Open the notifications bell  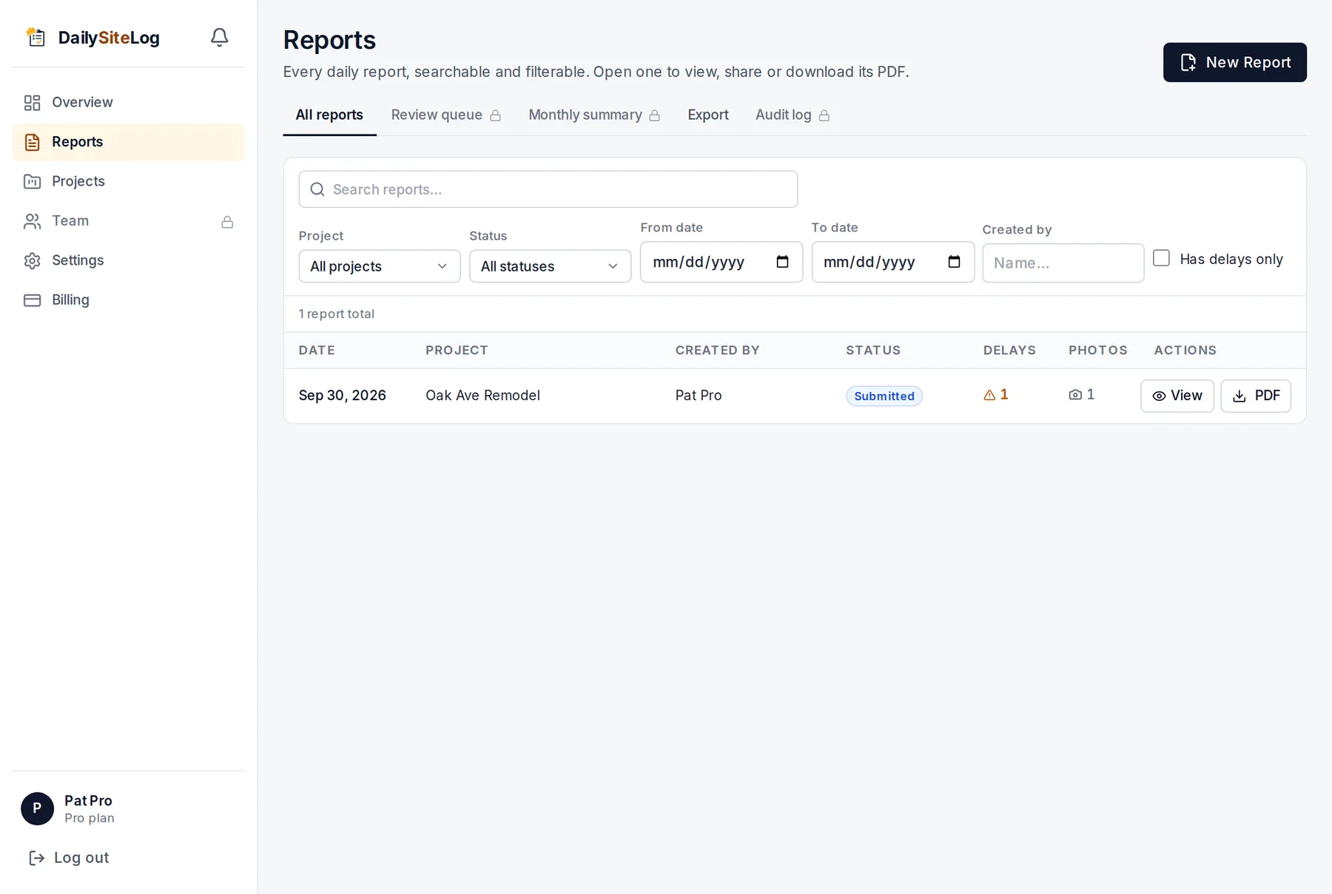coord(219,37)
